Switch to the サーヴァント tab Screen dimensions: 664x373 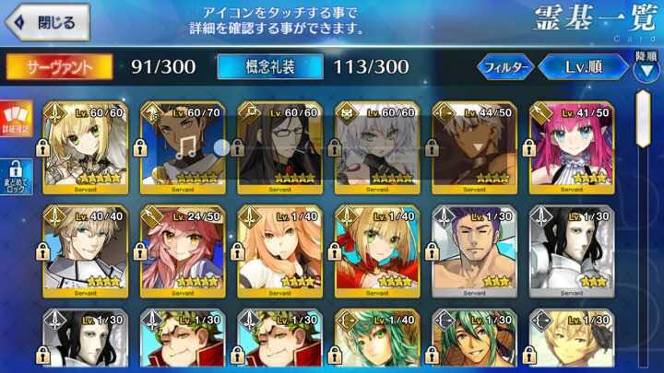click(x=59, y=67)
